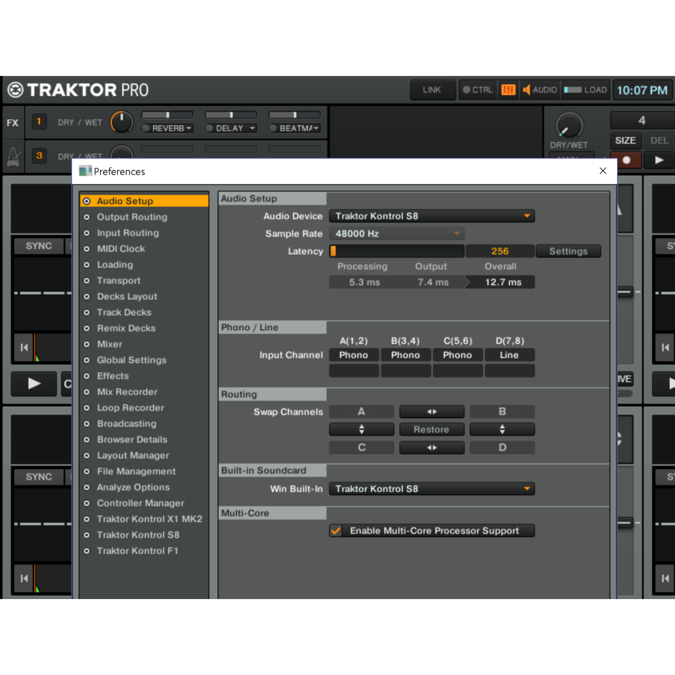
Task: Click upper right deck skip-to-start icon
Action: click(x=665, y=348)
